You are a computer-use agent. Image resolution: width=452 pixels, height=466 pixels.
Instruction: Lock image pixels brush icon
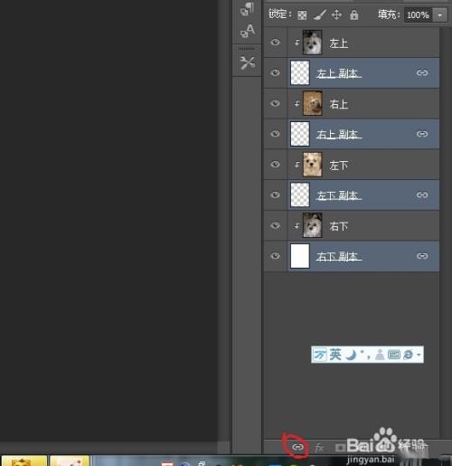pyautogui.click(x=319, y=14)
